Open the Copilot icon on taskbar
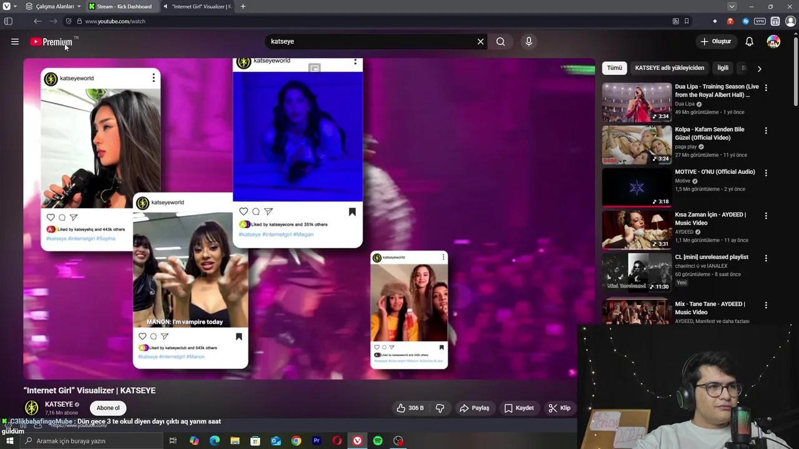 tap(194, 441)
